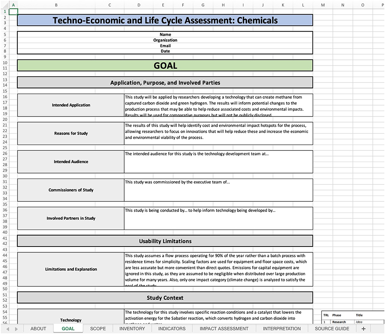Open the INVENTORY sheet tab
Image resolution: width=385 pixels, height=334 pixels.
pos(132,329)
